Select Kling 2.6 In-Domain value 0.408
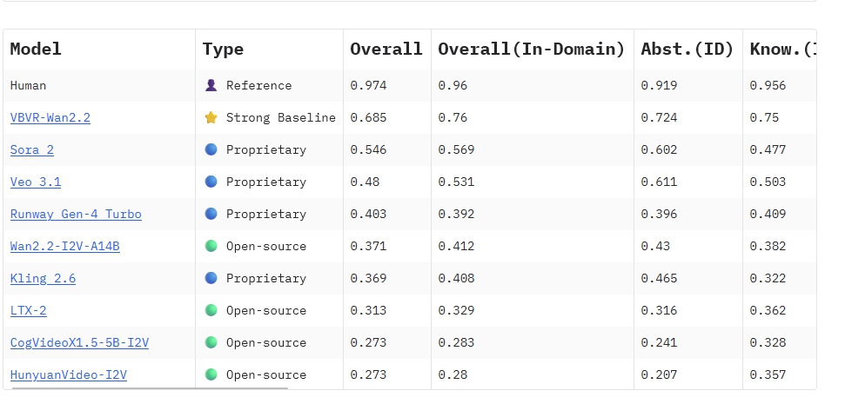Screen dimensions: 845x404 (x=456, y=278)
